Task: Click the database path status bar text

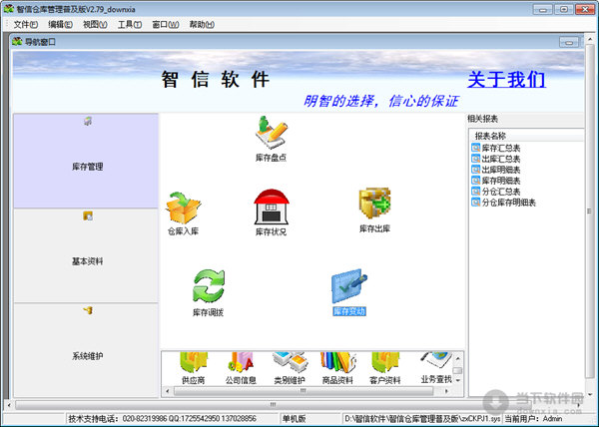Action: pyautogui.click(x=422, y=419)
